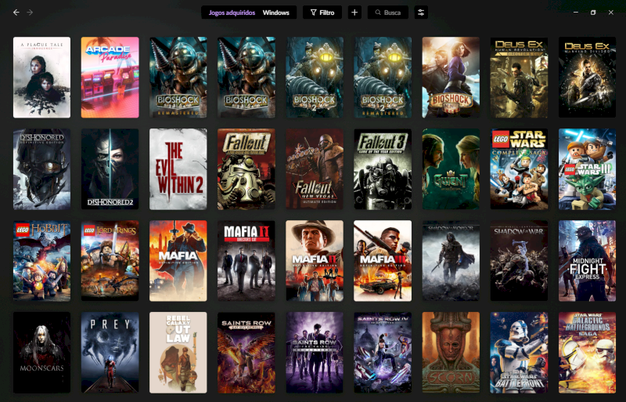Open the Scorn game tile
626x402 pixels.
coord(451,353)
